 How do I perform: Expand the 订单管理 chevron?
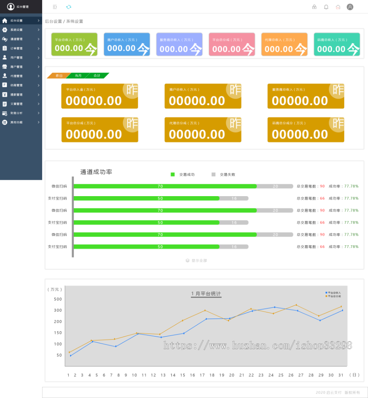click(38, 48)
